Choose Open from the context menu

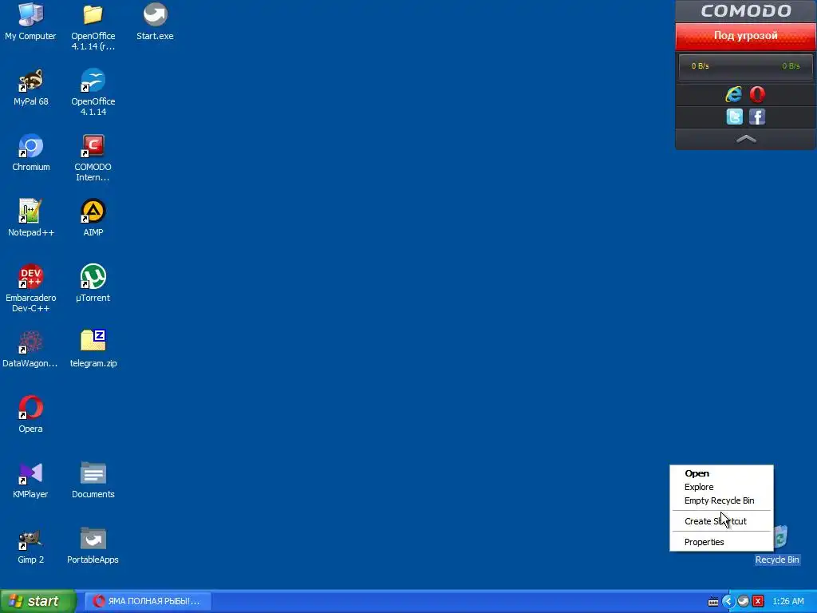click(x=721, y=473)
